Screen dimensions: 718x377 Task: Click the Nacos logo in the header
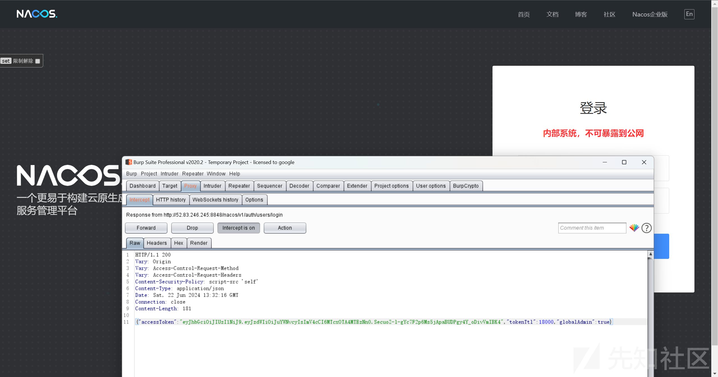tap(37, 14)
